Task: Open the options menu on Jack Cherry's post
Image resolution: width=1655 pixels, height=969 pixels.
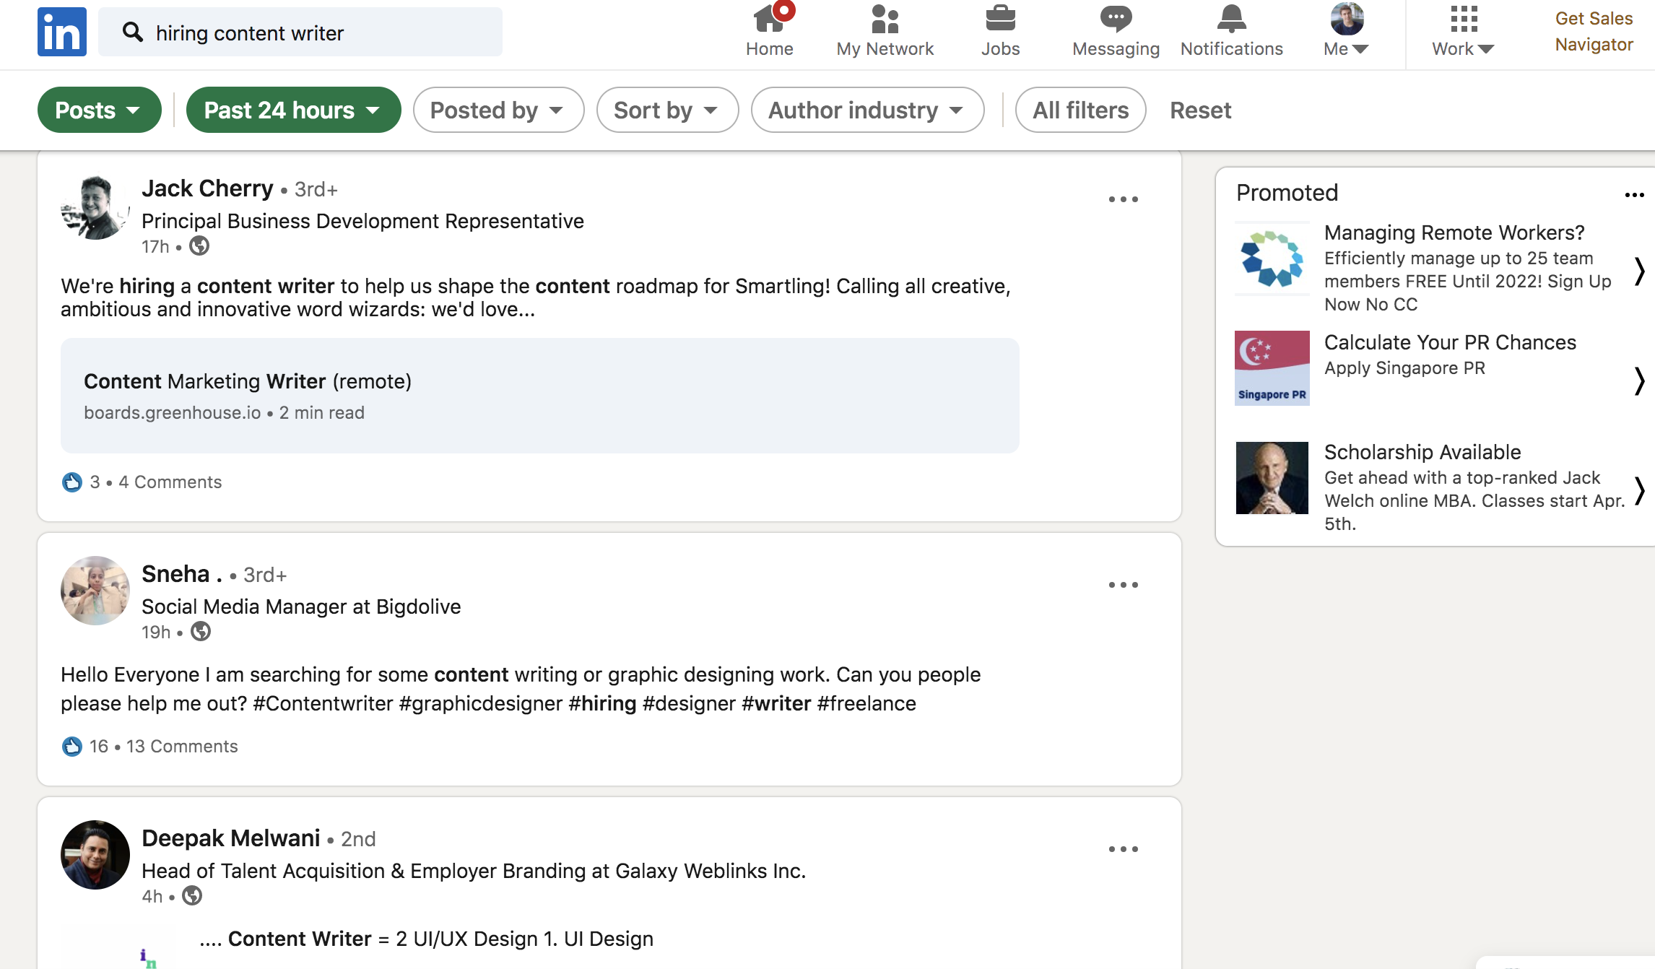Action: 1123,199
